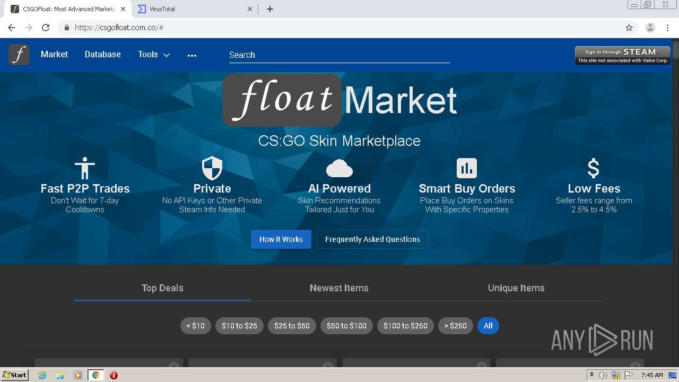Close the CSGOFloat browser tab

[123, 9]
